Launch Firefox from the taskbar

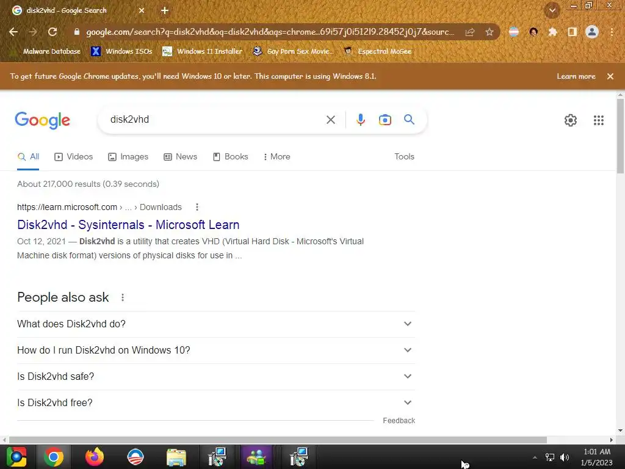click(95, 457)
